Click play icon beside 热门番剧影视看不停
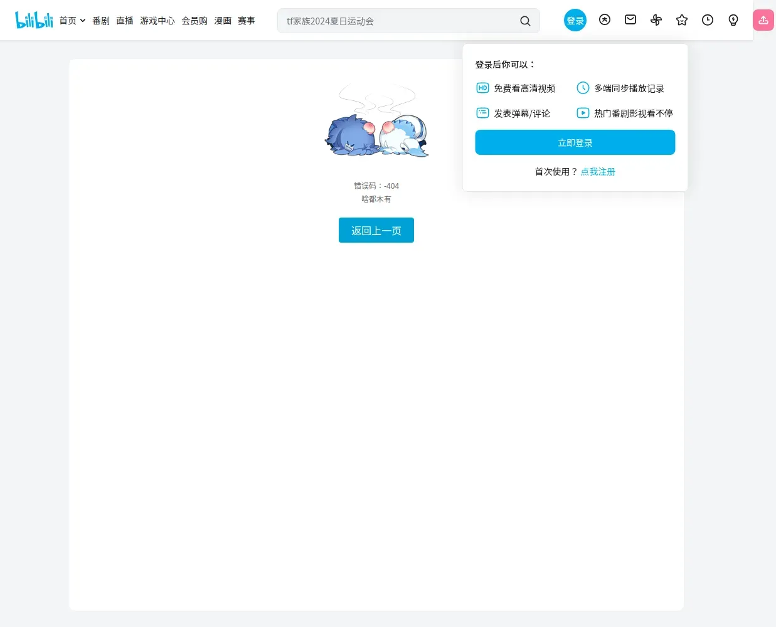Screen dimensions: 776x627 (583, 113)
